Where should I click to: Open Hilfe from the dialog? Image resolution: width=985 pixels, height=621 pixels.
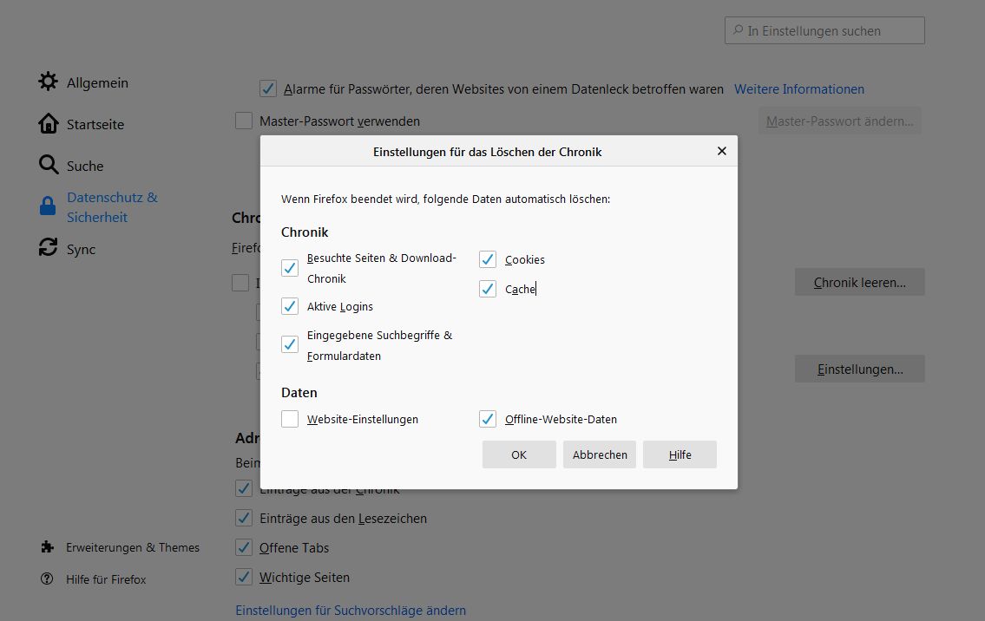pyautogui.click(x=680, y=454)
